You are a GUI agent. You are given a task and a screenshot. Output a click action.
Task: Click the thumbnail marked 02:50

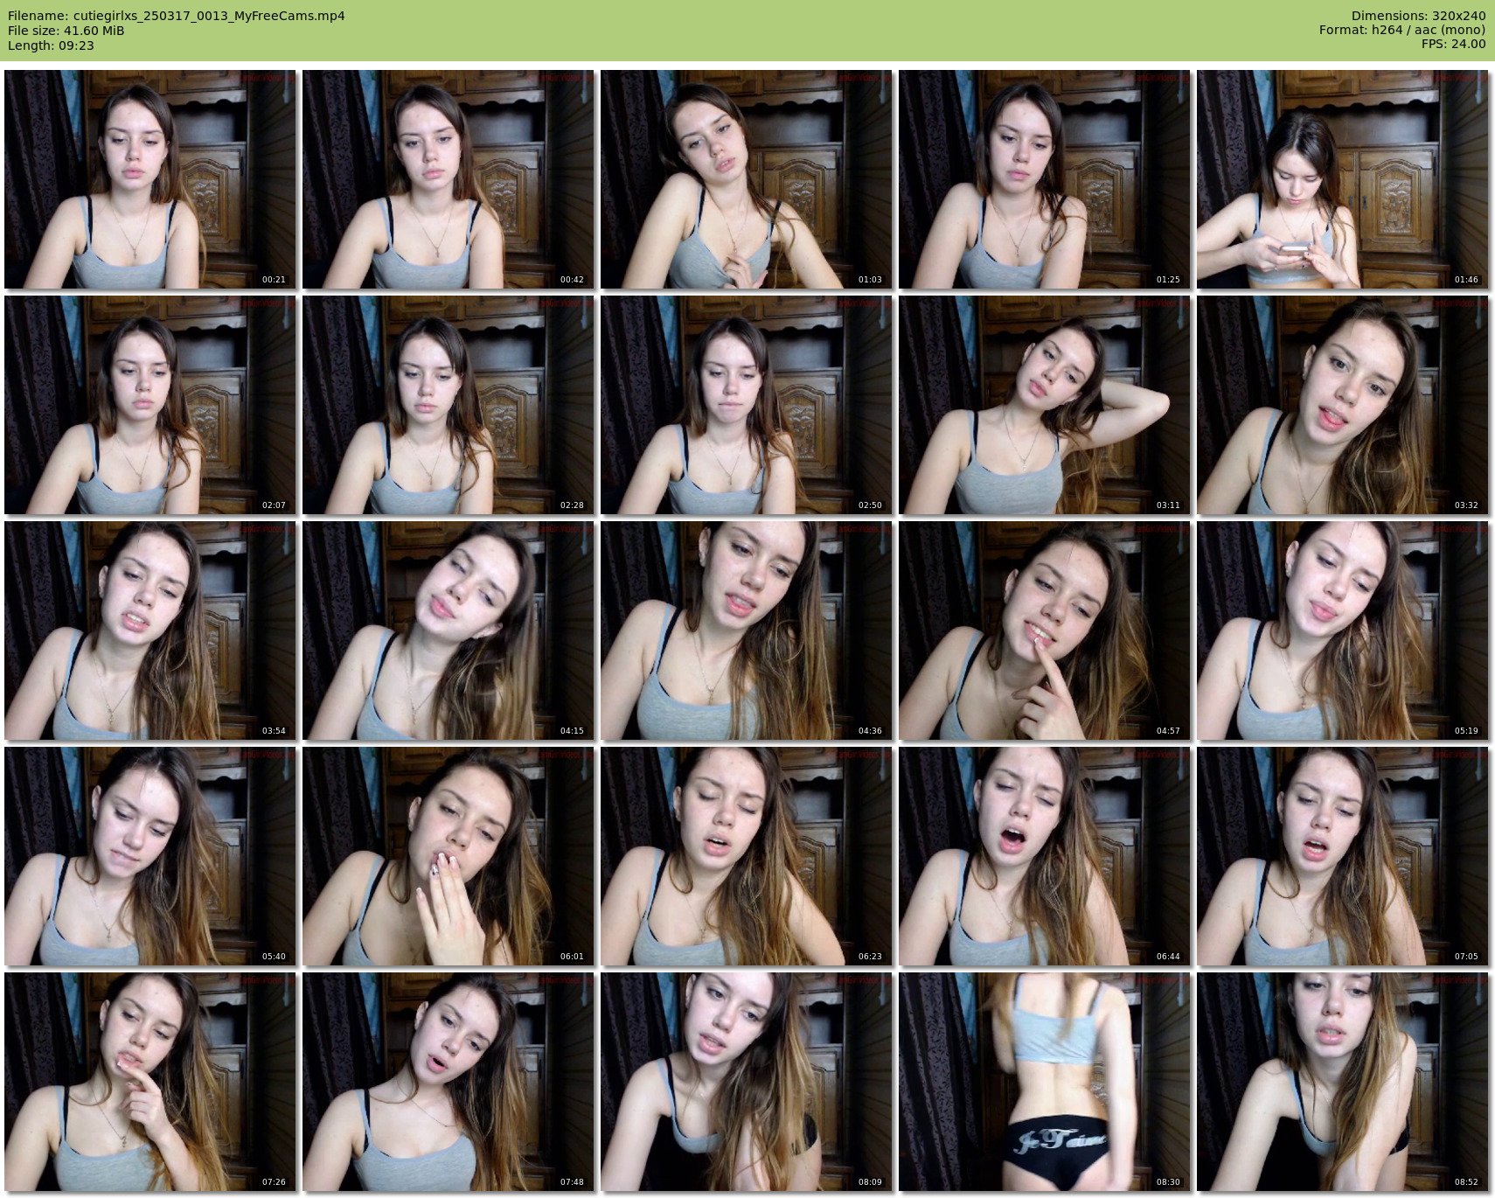tap(746, 405)
